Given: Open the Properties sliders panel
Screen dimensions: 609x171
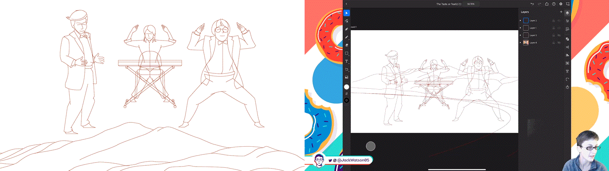Looking at the screenshot, I should point(567,21).
